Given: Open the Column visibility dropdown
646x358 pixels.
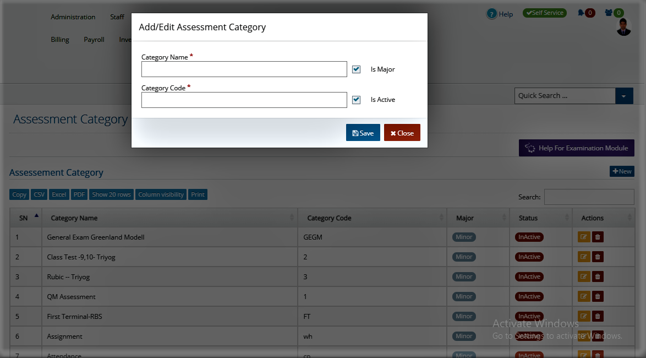Looking at the screenshot, I should [x=161, y=194].
